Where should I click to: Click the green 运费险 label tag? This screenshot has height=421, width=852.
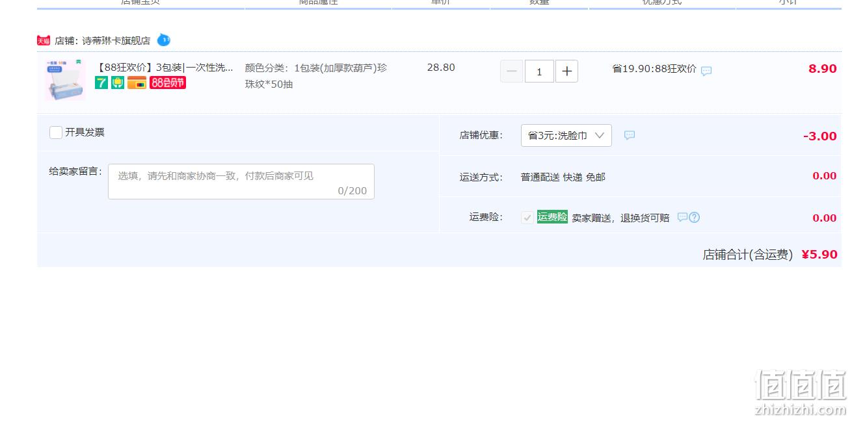click(x=552, y=217)
